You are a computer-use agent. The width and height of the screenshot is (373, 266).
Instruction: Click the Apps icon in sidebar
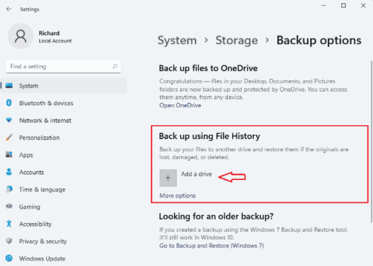click(x=9, y=154)
